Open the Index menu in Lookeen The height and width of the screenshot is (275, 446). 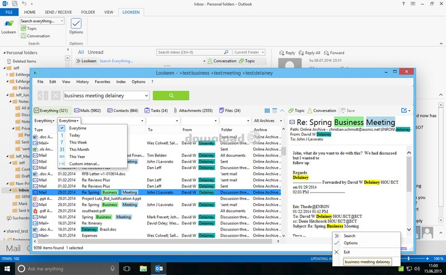click(121, 81)
